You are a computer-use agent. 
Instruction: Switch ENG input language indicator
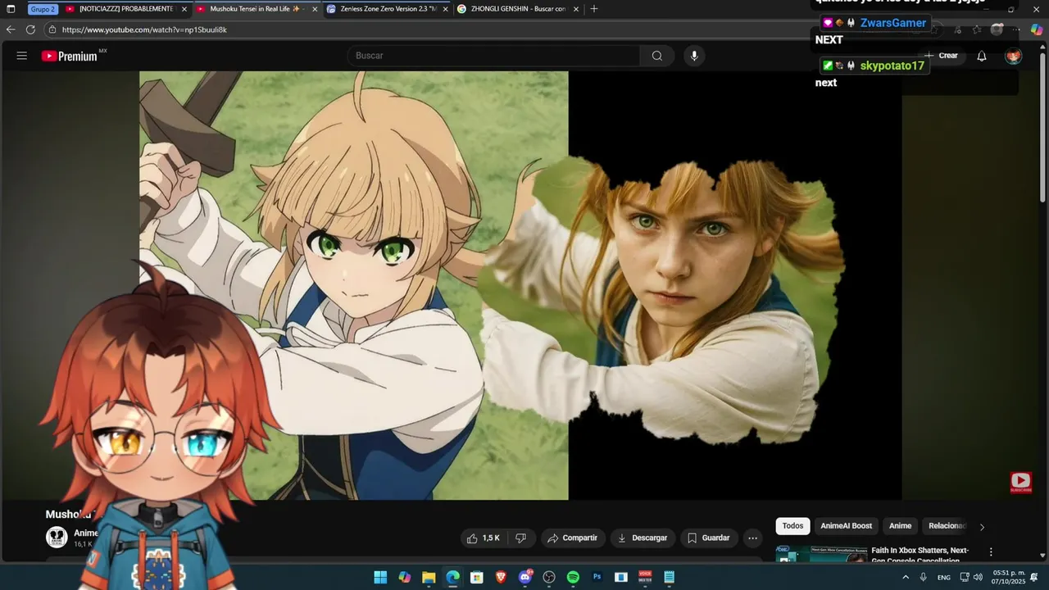[944, 577]
